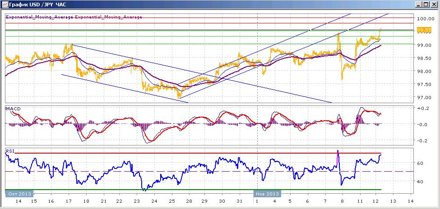Screen dimensions: 440x209
Task: Click the window title 'График USD /JPY ЧАС'
Action: click(38, 5)
